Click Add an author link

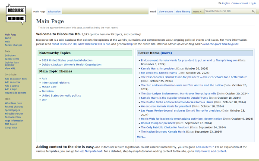click(13, 82)
